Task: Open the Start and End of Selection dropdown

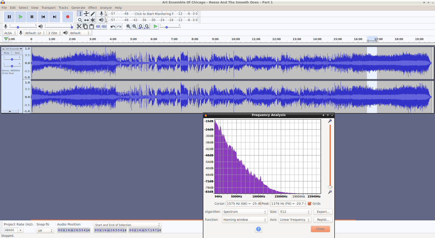Action: click(x=127, y=225)
